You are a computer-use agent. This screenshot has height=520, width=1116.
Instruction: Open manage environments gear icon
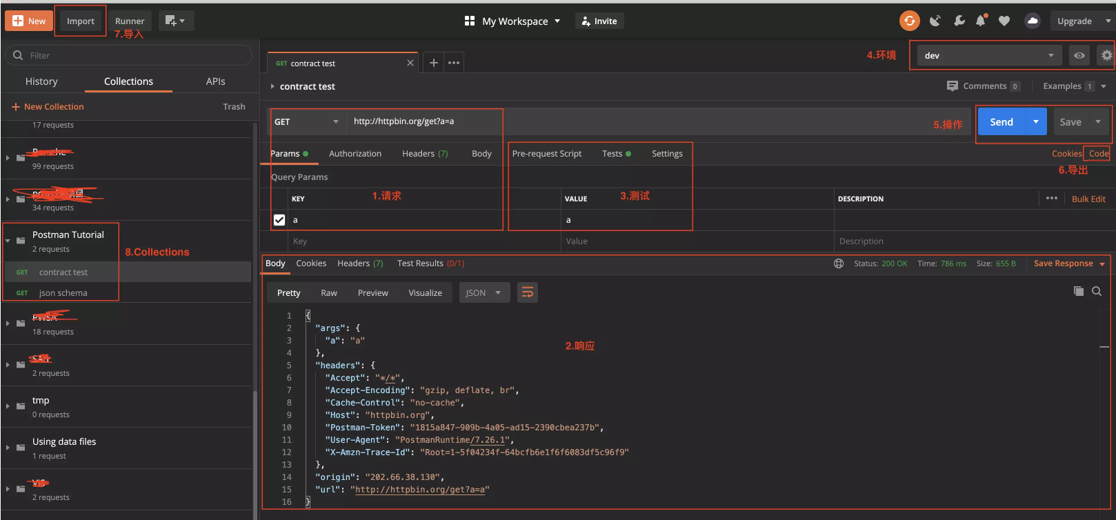[1106, 55]
